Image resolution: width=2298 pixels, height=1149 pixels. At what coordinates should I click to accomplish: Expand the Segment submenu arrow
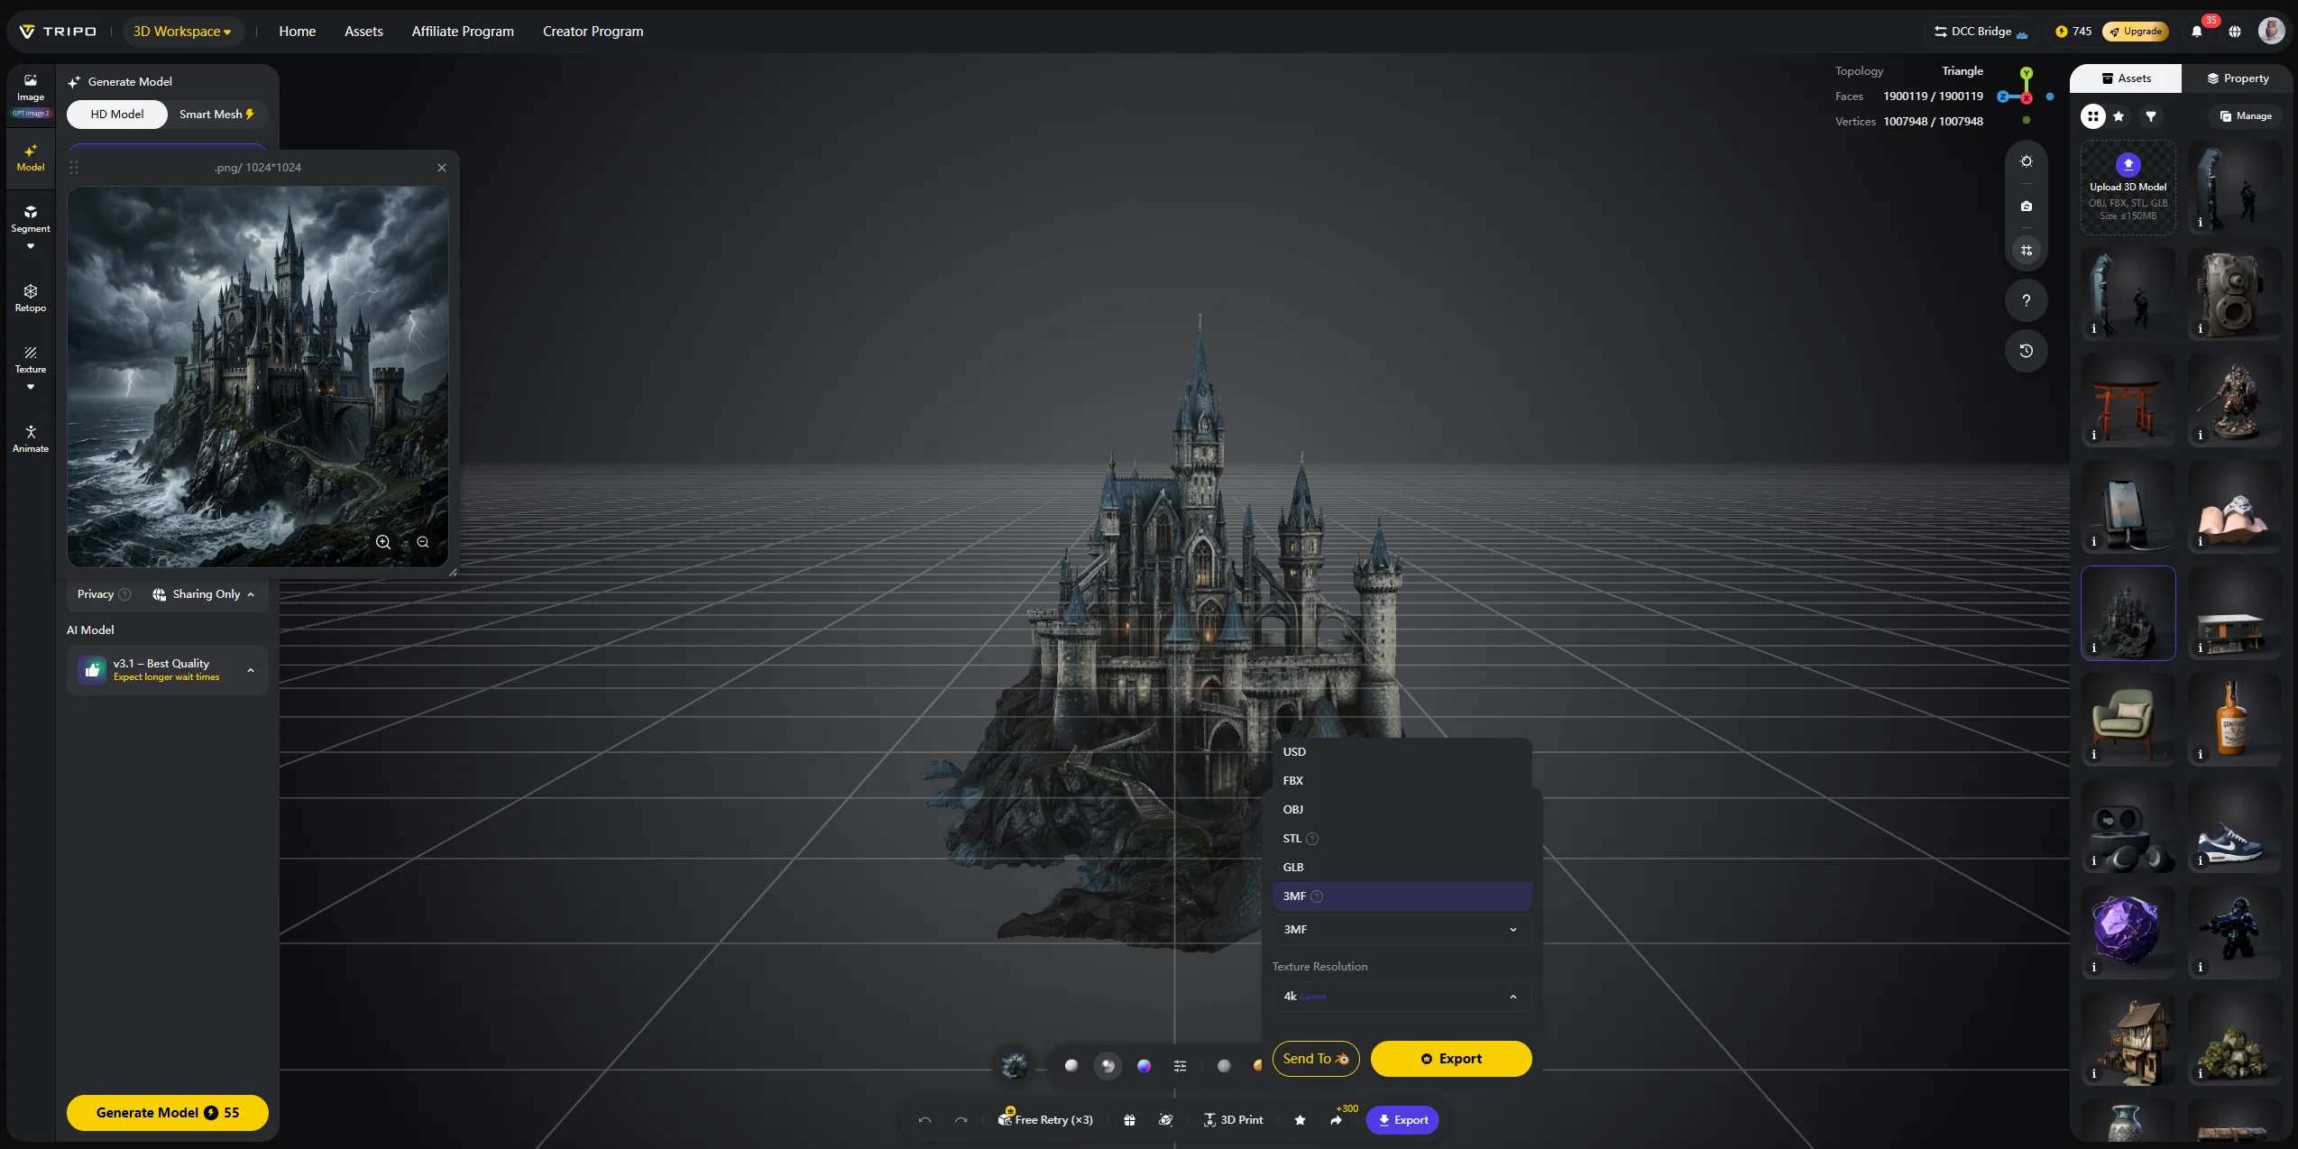(x=31, y=246)
